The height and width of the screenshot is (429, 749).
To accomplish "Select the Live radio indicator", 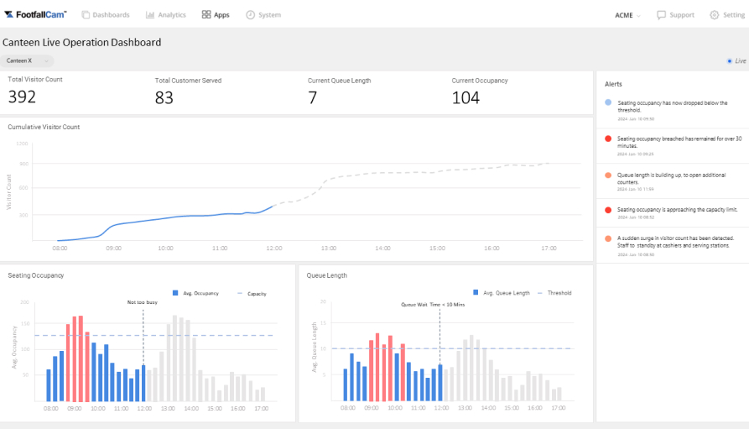I will pos(730,61).
